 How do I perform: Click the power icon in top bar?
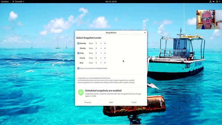pyautogui.click(x=217, y=1)
